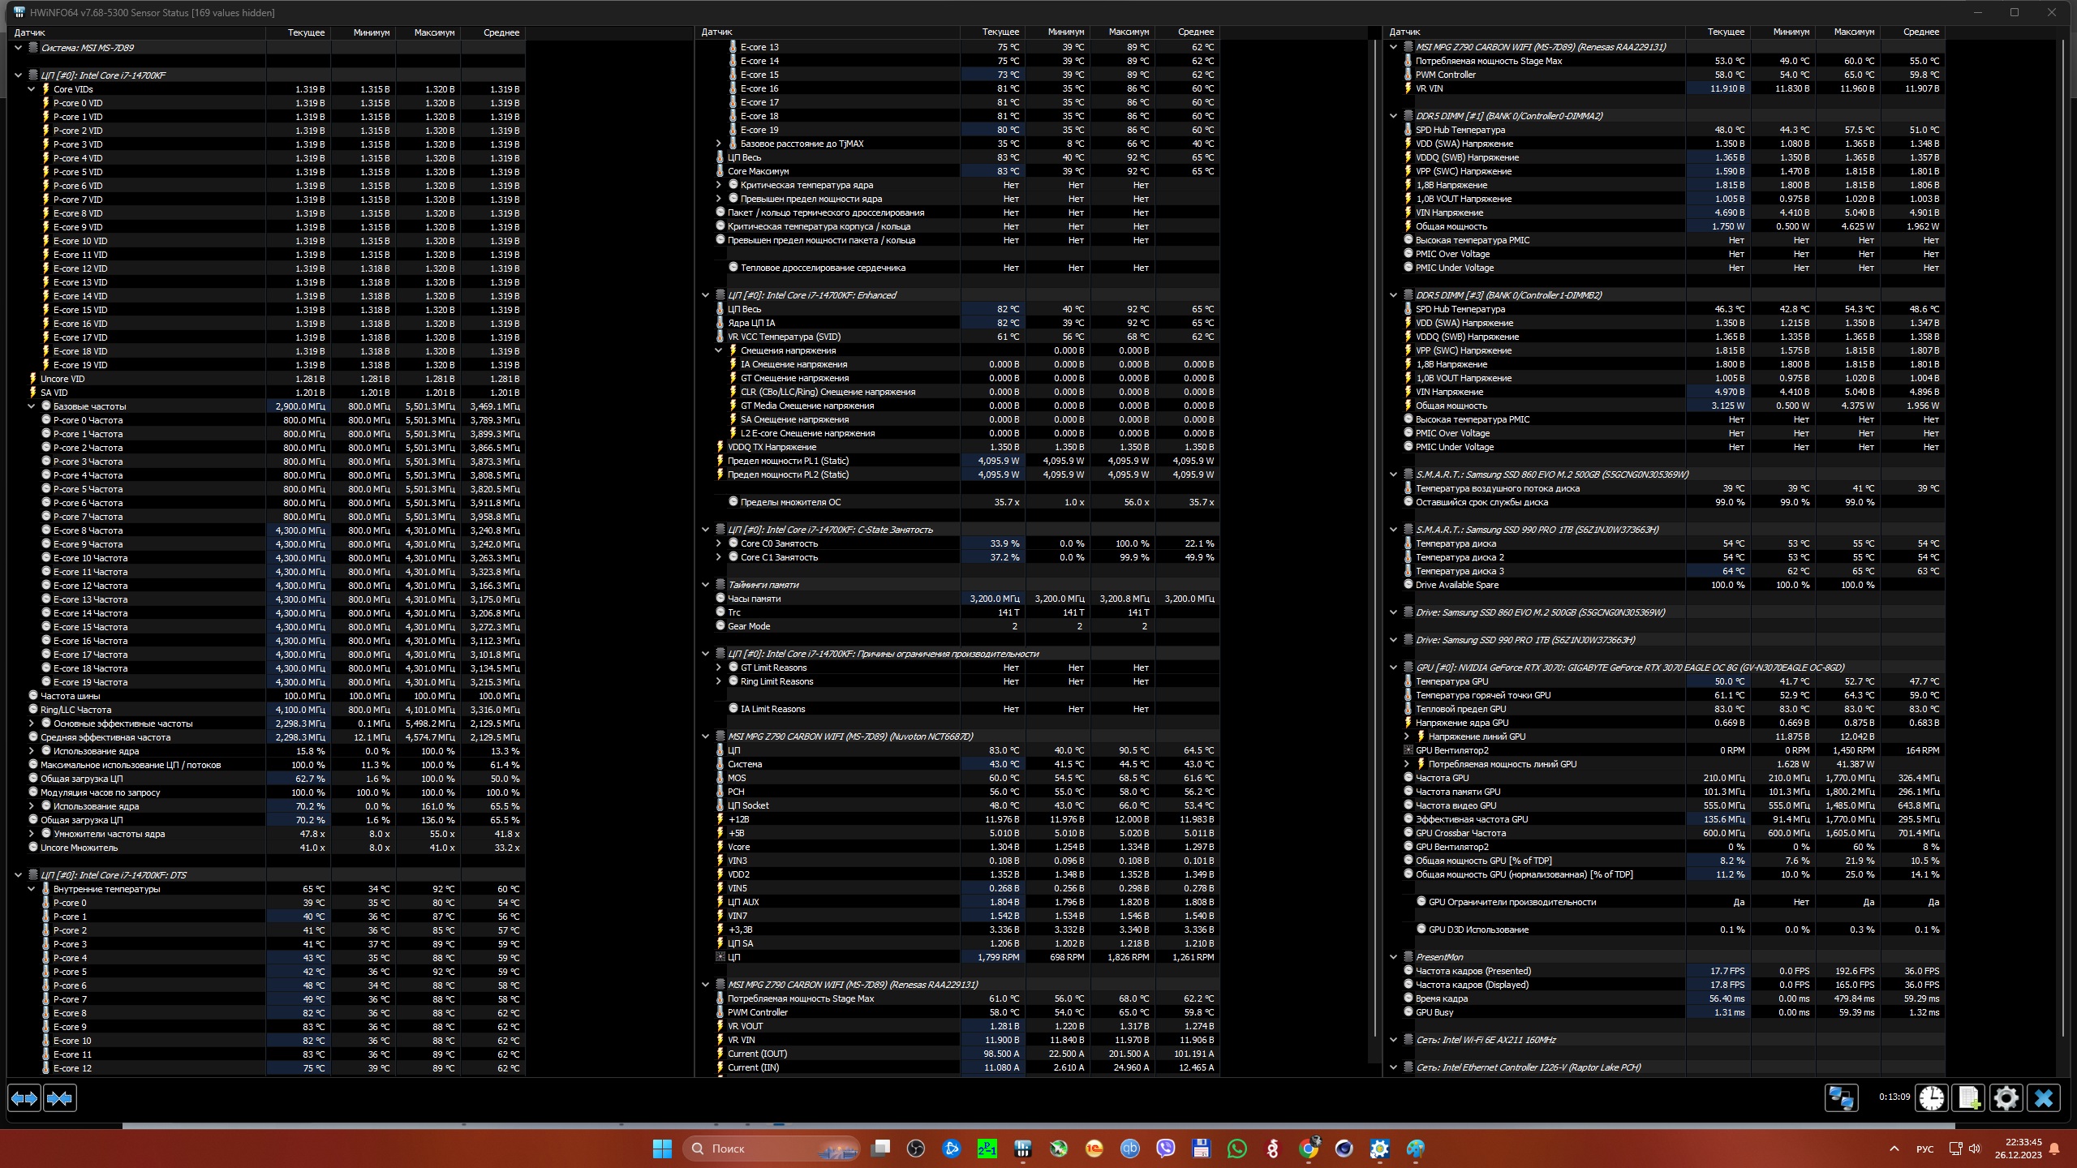
Task: Click the expand columns arrows button
Action: pos(24,1098)
